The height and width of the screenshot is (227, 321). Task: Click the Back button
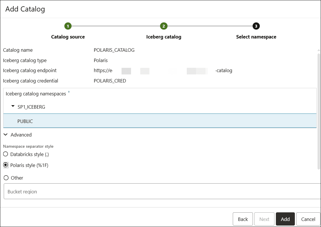(x=243, y=219)
